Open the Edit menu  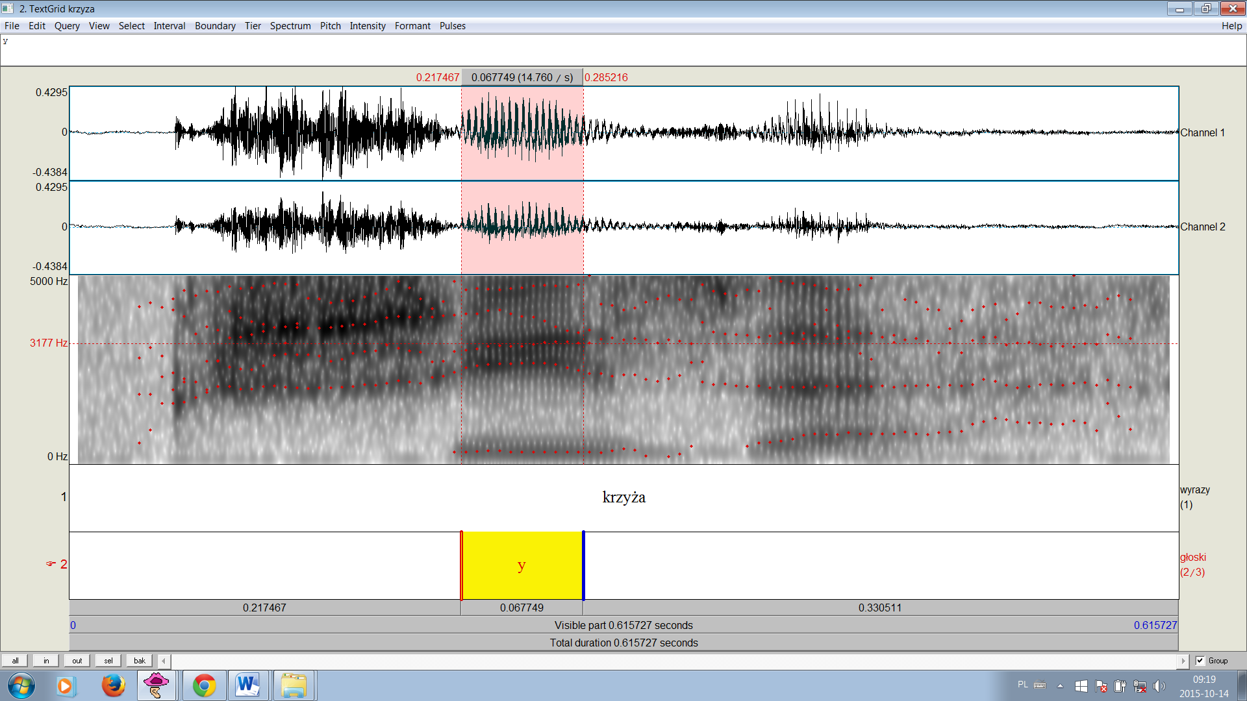pyautogui.click(x=37, y=26)
